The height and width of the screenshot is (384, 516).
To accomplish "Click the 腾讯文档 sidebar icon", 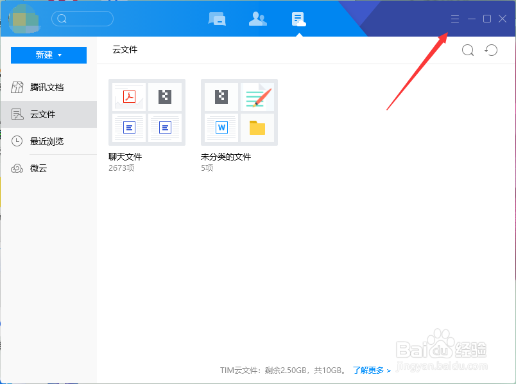I will [x=17, y=87].
